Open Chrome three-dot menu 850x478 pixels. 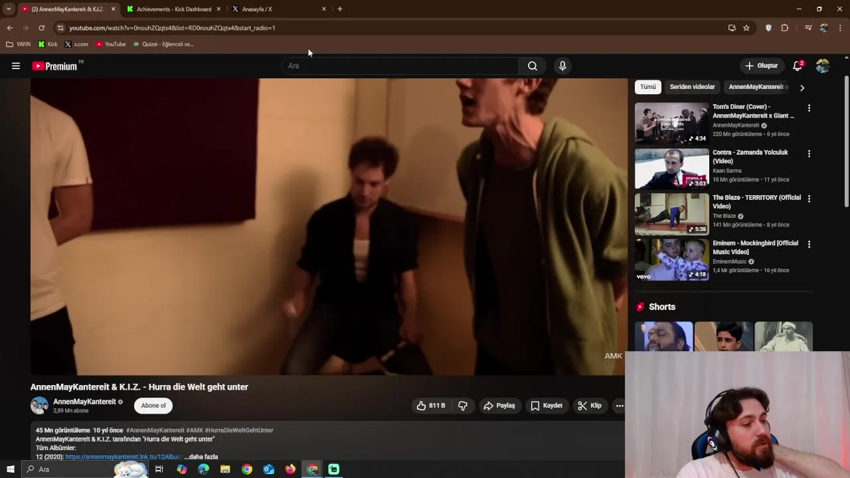840,28
